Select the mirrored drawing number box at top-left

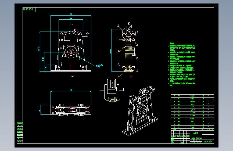click(29, 9)
